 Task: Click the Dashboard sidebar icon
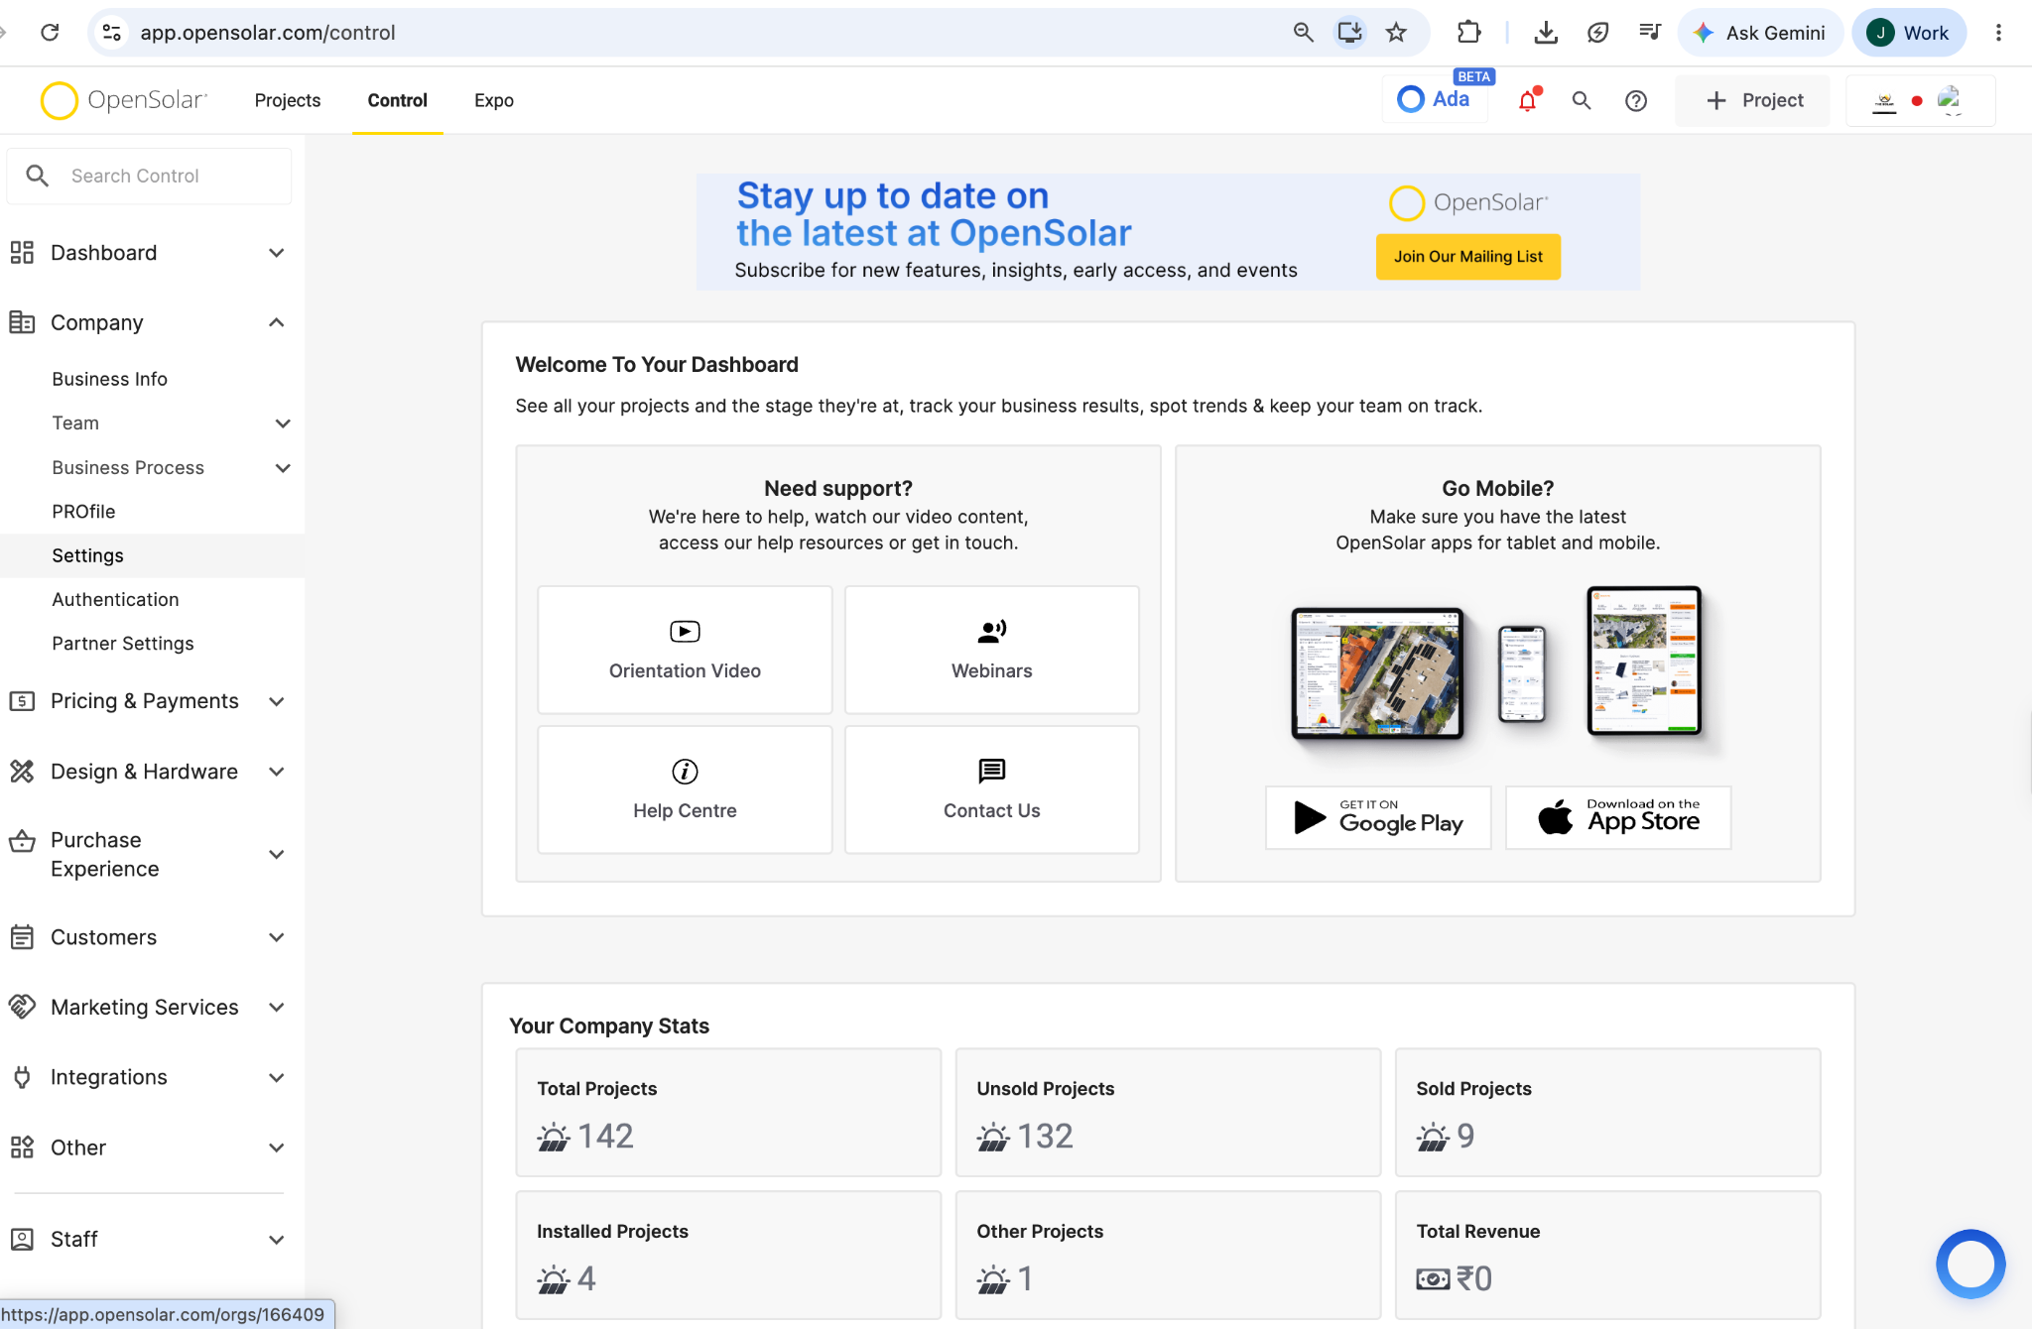point(22,253)
